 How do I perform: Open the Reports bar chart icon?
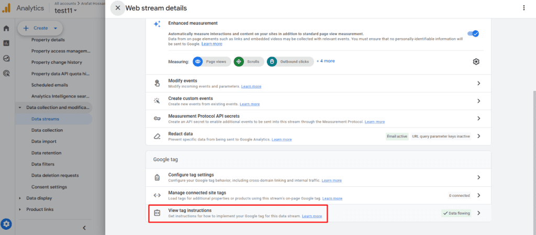click(6, 43)
